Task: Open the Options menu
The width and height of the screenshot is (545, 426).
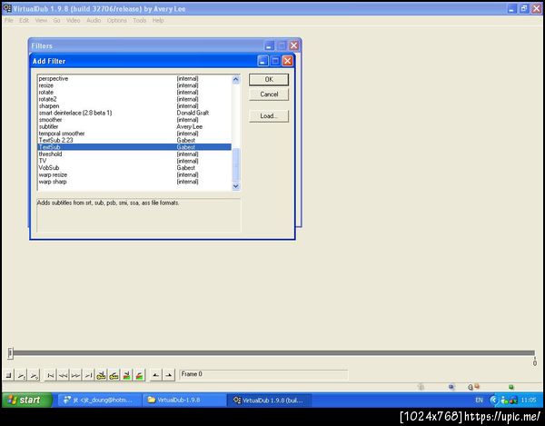Action: coord(117,21)
